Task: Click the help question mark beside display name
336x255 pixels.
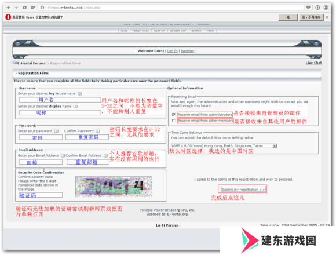Action: coord(76,107)
